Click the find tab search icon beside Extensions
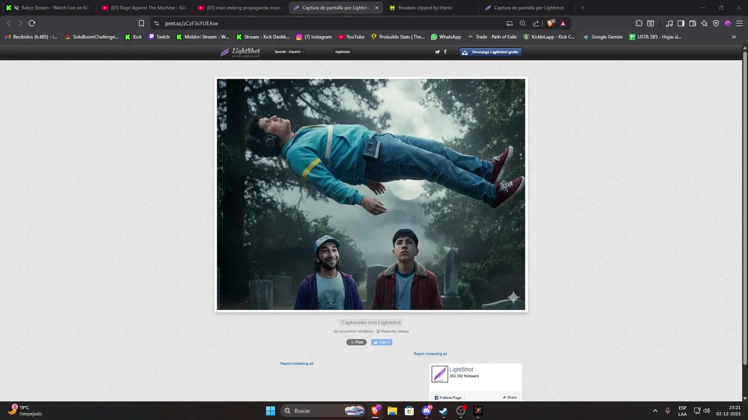 pos(650,23)
